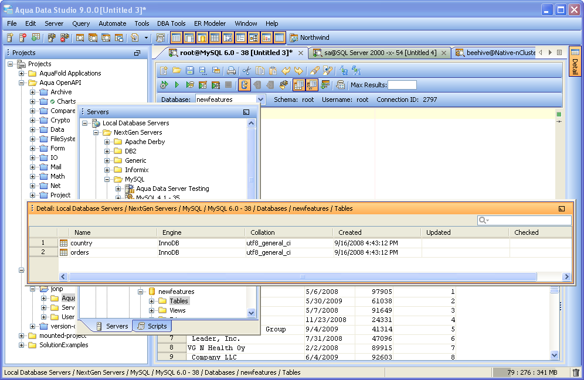Click the Print icon in query toolbar
This screenshot has height=380, width=584.
pos(232,71)
